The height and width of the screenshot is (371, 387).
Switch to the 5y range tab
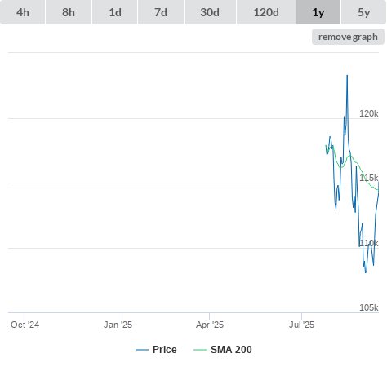pos(364,12)
